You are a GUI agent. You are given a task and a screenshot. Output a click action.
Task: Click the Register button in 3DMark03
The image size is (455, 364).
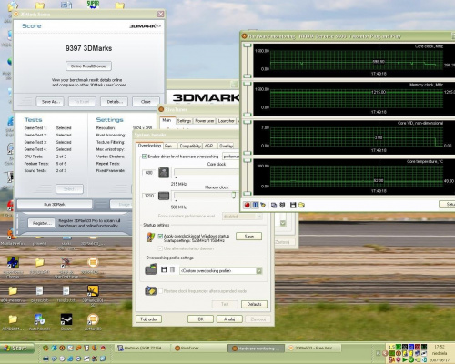coord(42,223)
